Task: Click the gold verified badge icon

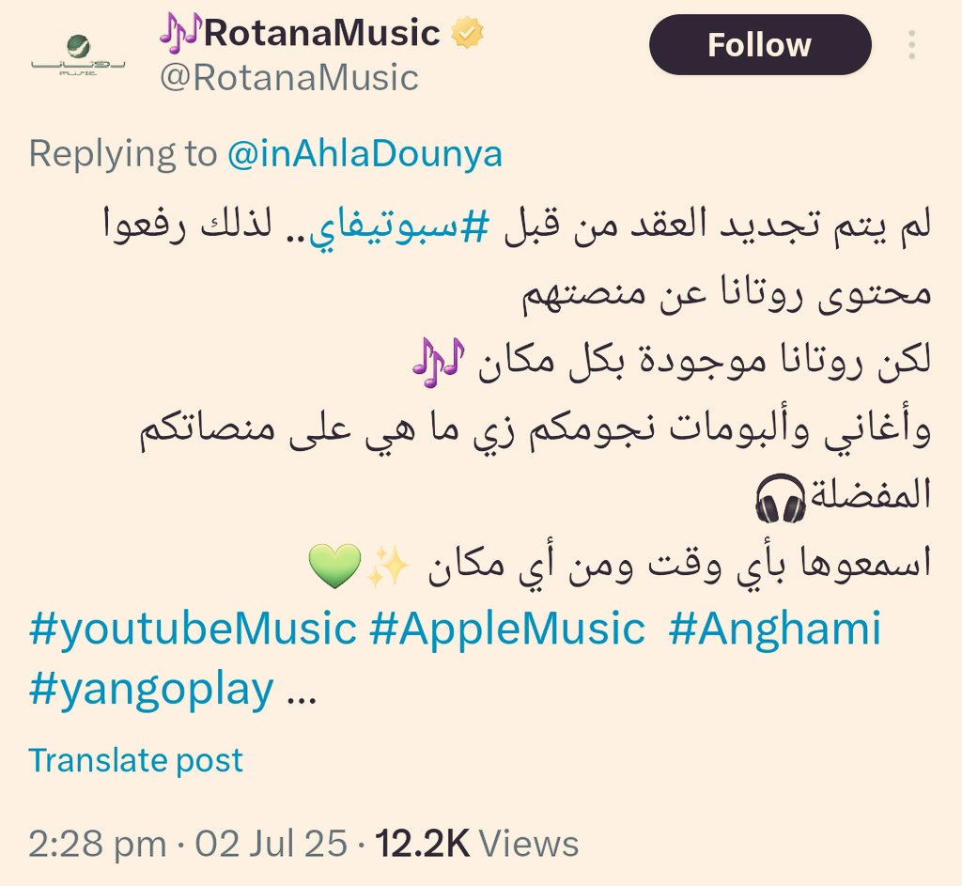Action: (x=468, y=33)
